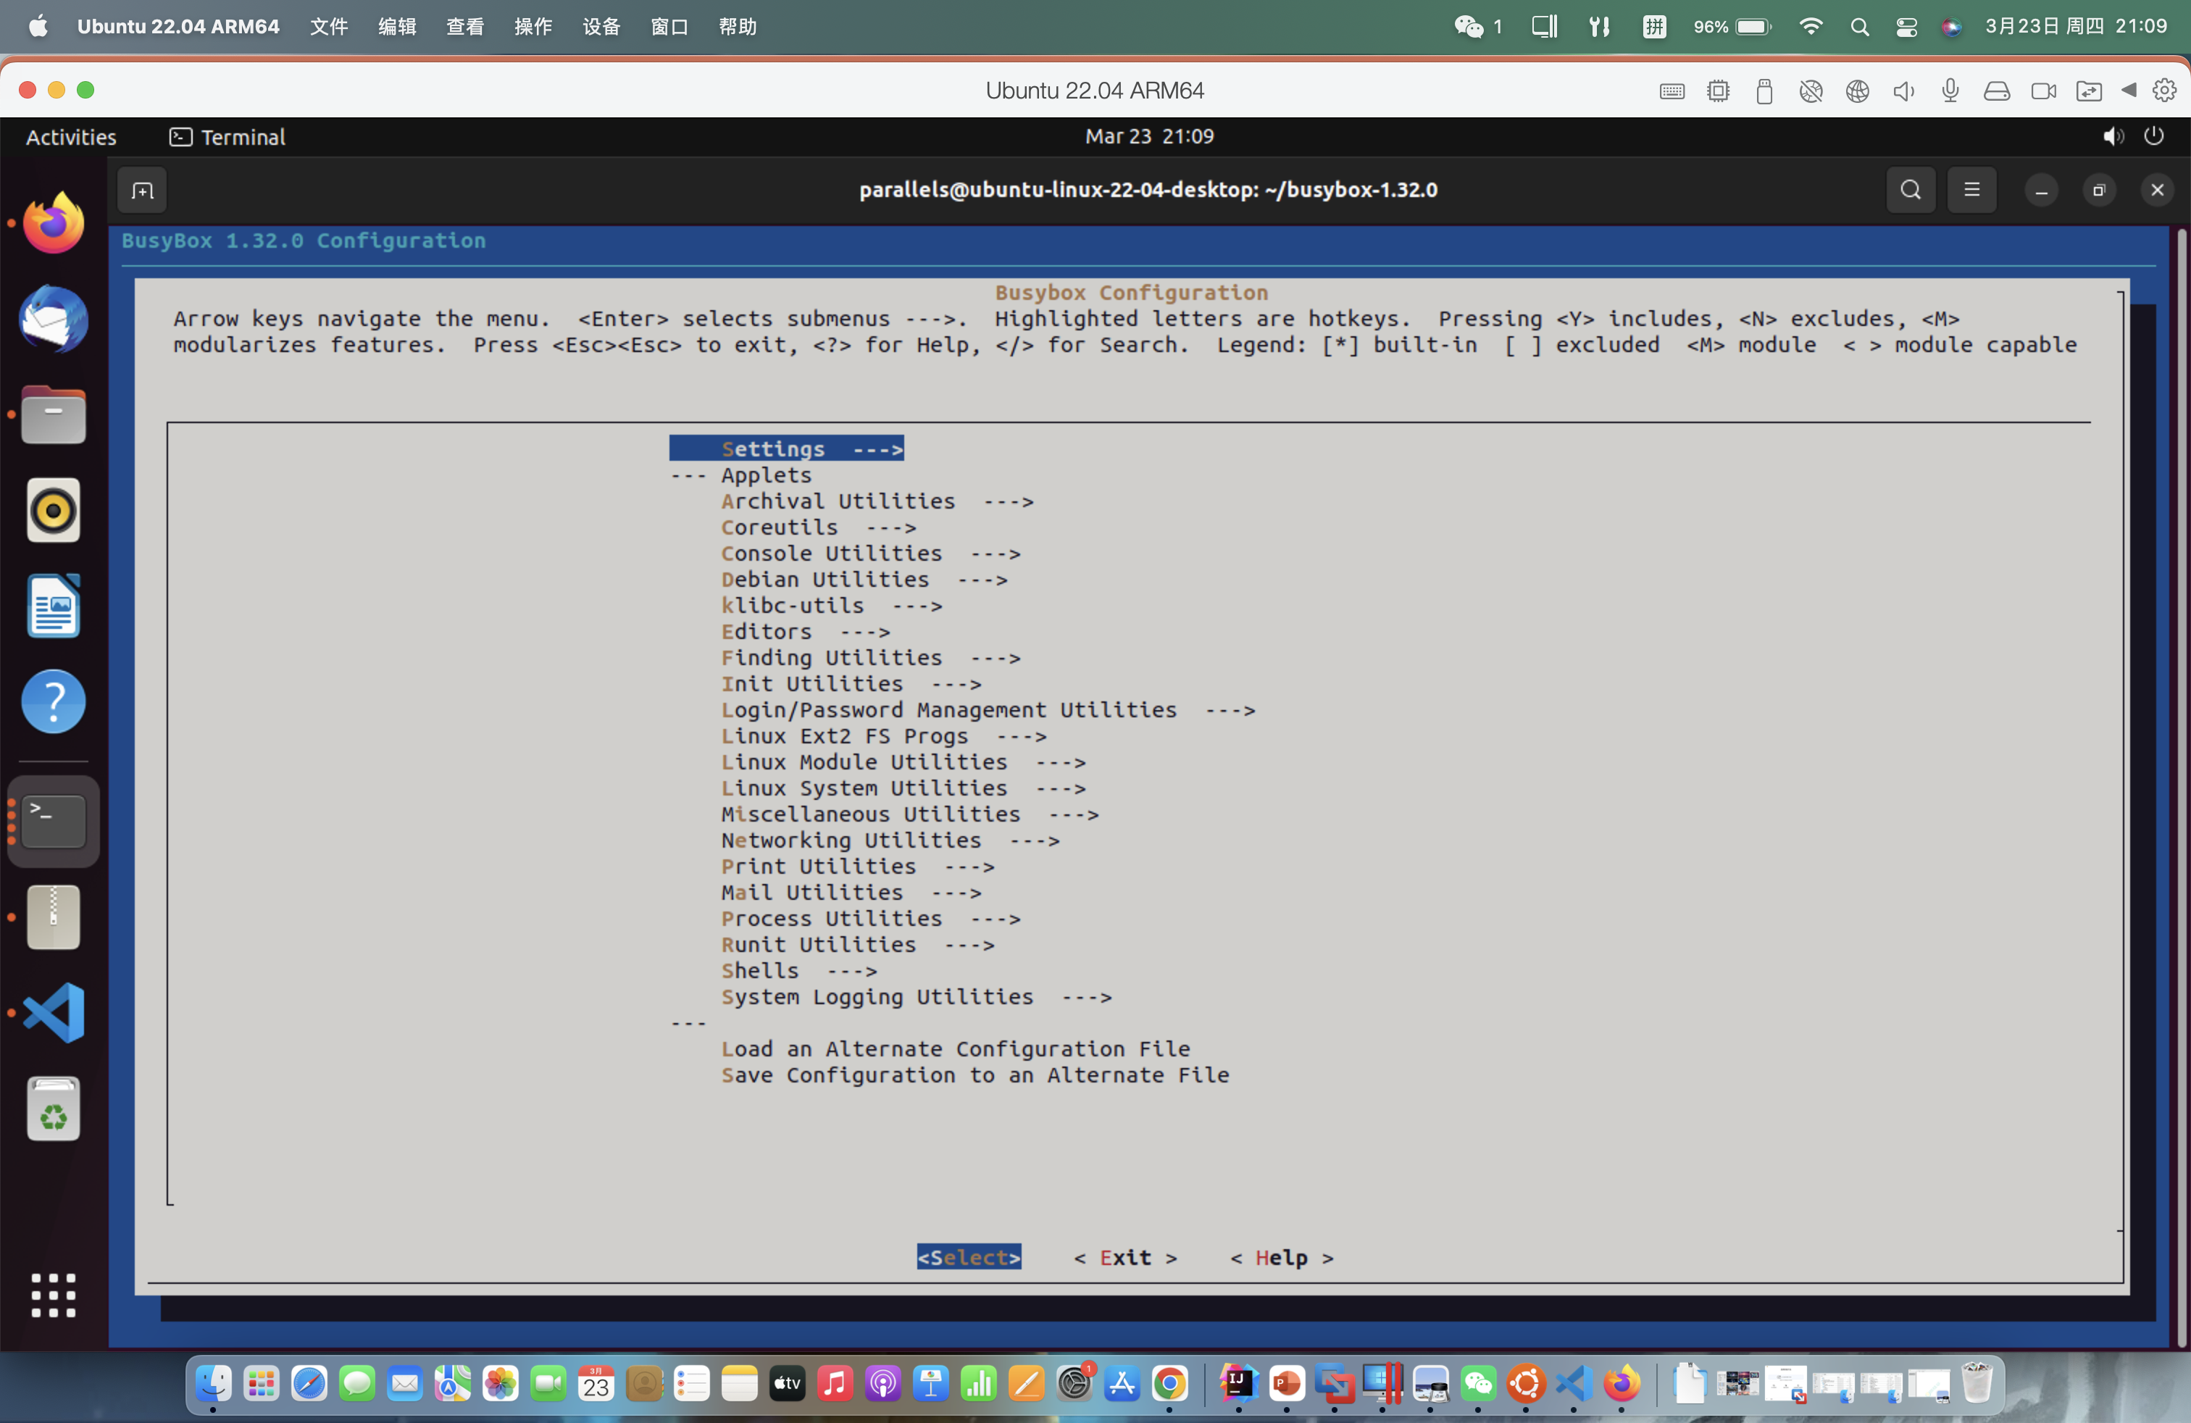Viewport: 2191px width, 1423px height.
Task: Open klibc-utils submenu
Action: [831, 606]
